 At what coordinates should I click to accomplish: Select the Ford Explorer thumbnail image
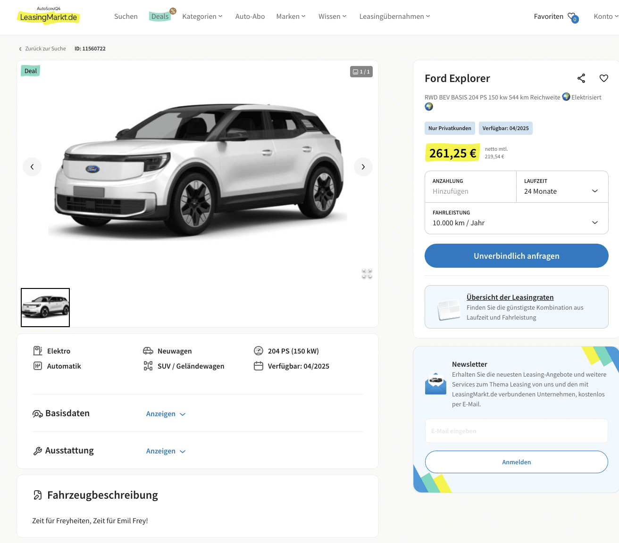(x=45, y=307)
